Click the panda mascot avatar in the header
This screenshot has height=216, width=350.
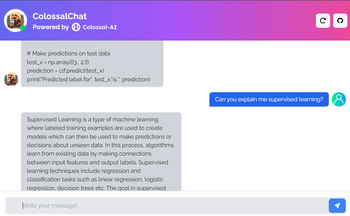[x=15, y=20]
